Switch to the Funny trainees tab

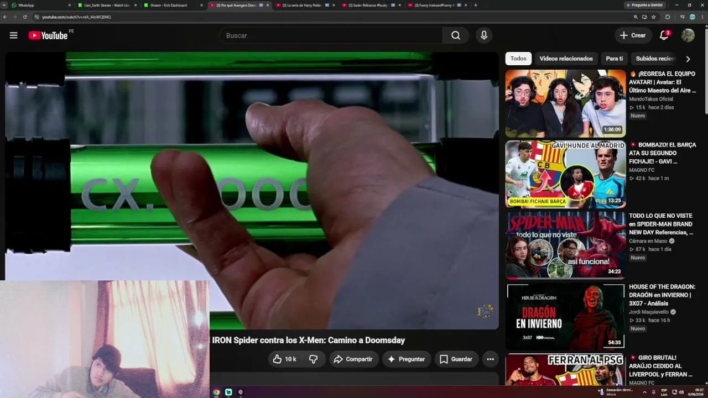[437, 5]
